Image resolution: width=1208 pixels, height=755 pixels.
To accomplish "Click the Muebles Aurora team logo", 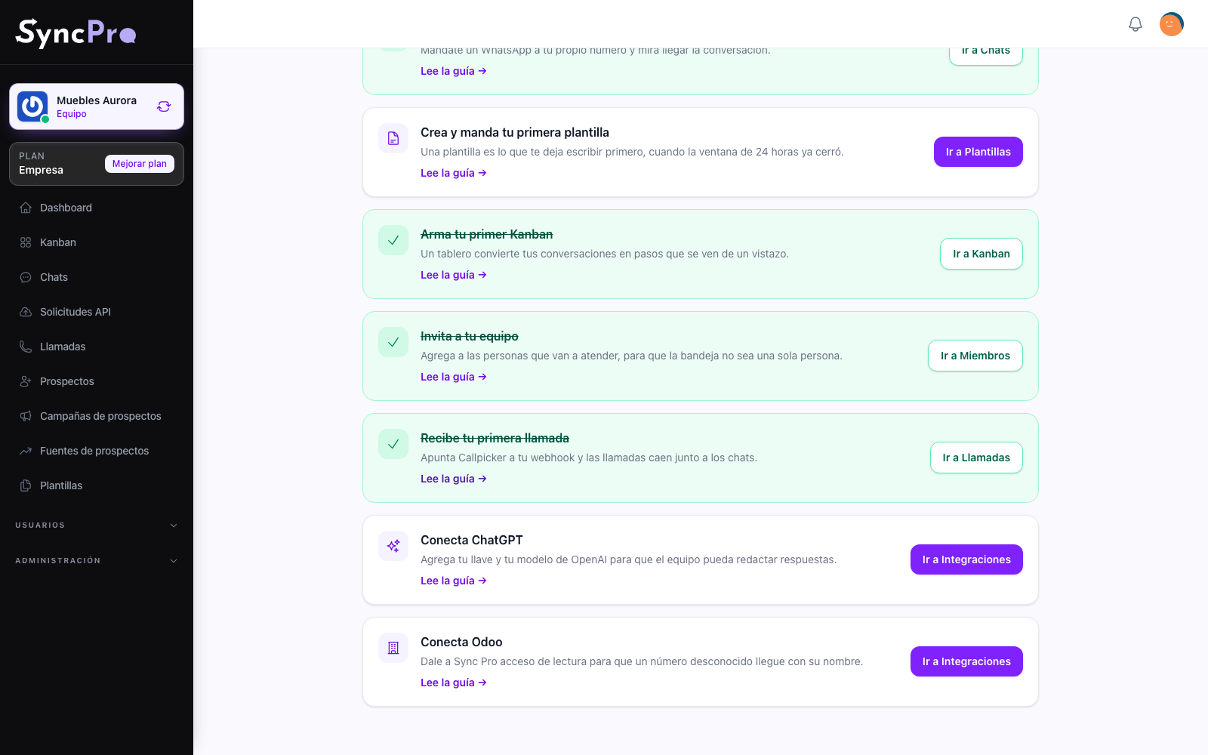I will [32, 106].
